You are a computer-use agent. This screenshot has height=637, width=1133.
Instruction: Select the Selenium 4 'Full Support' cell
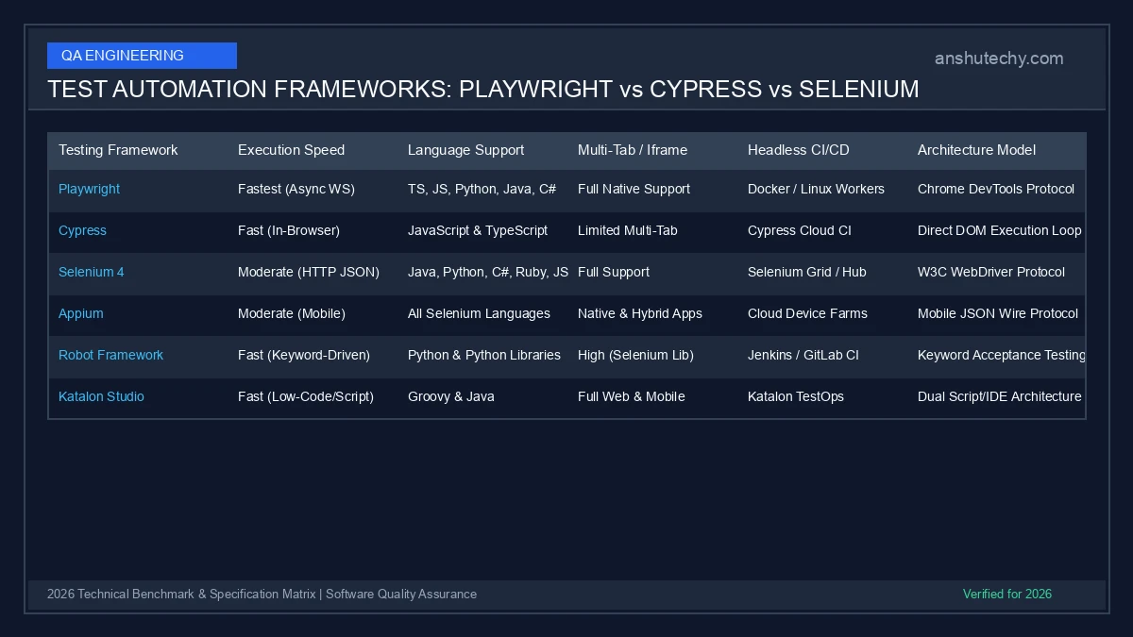[x=614, y=272]
